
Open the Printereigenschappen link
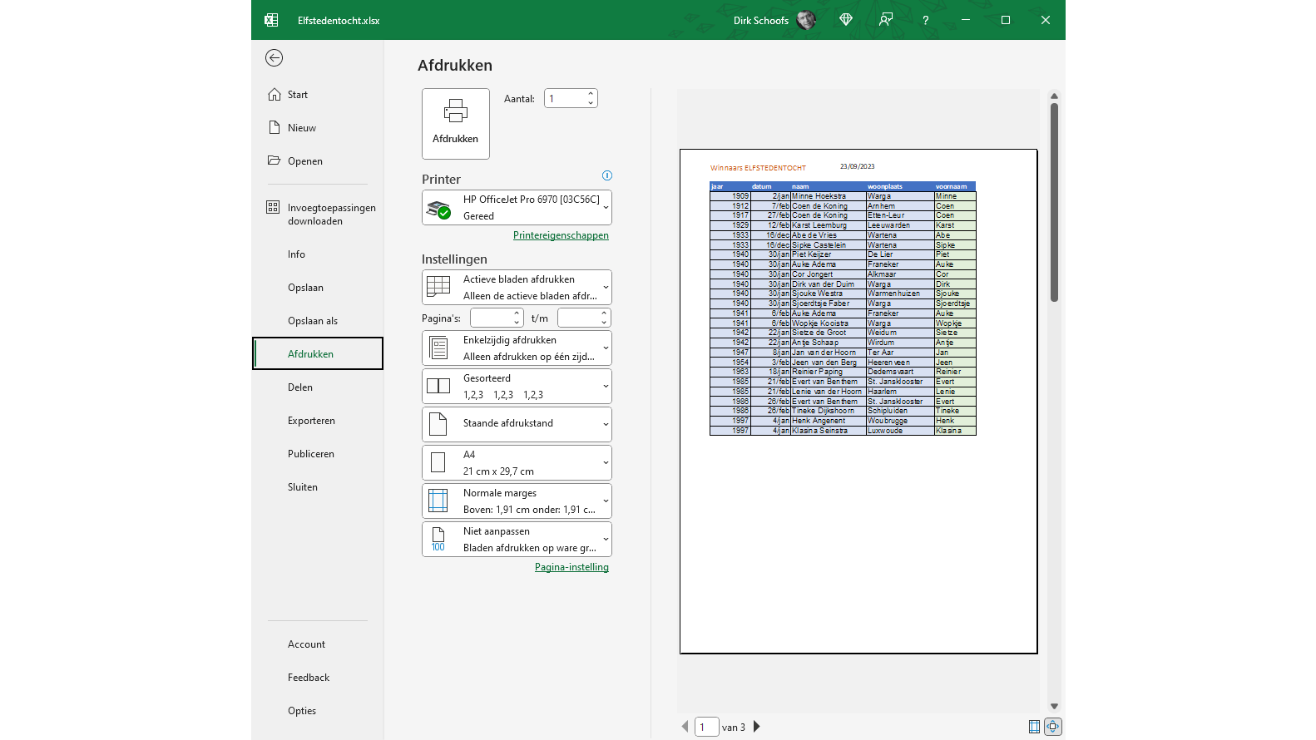pyautogui.click(x=561, y=235)
